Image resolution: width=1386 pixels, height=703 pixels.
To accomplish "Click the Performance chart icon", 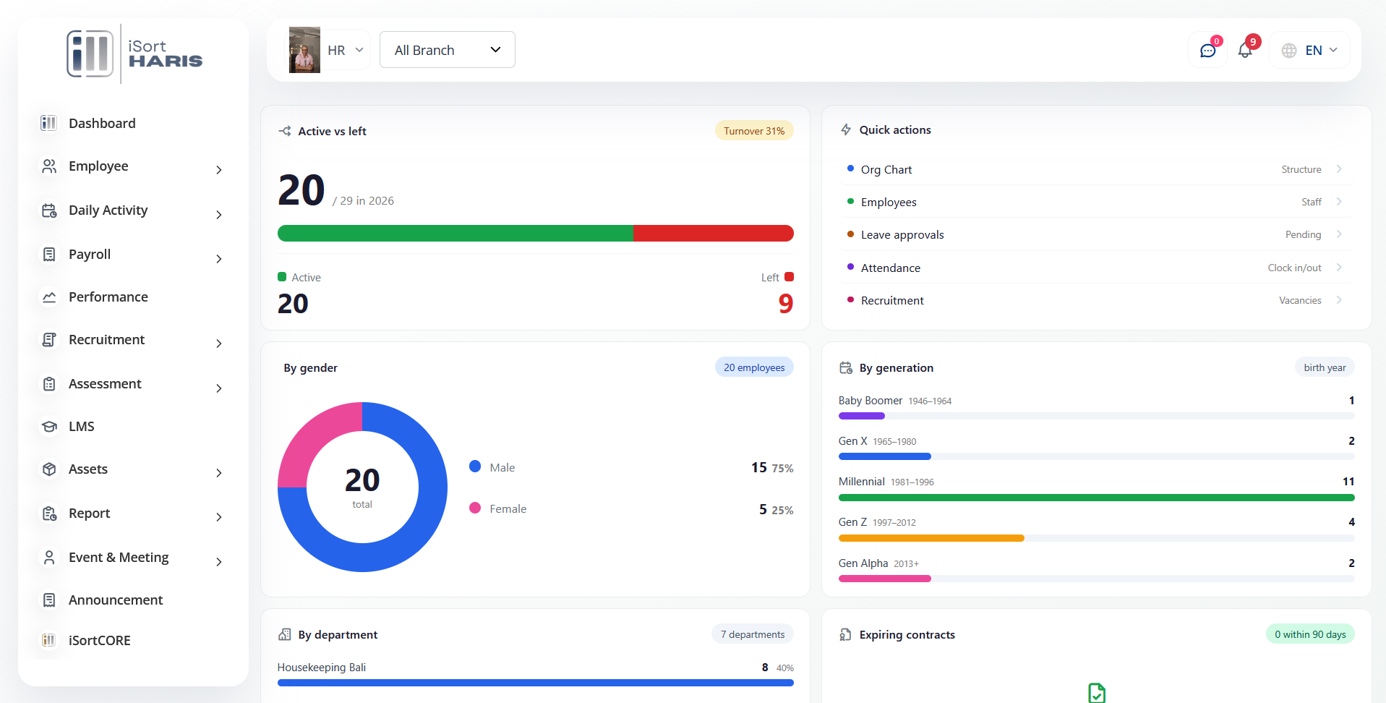I will click(49, 297).
